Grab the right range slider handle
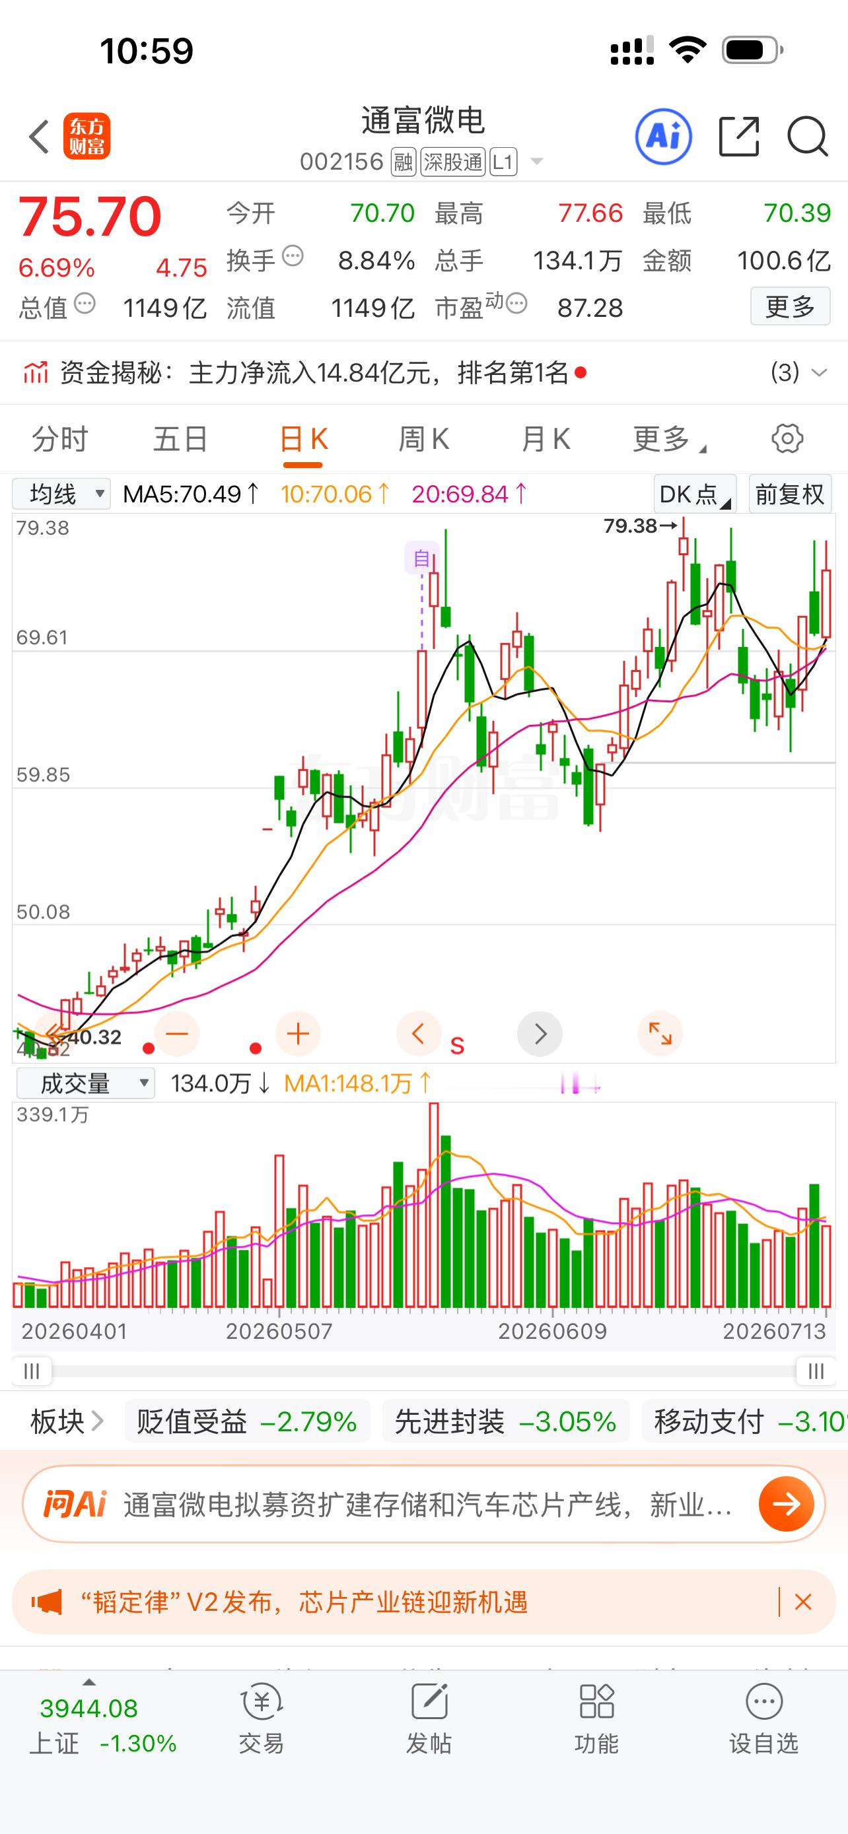Image resolution: width=848 pixels, height=1834 pixels. [816, 1371]
